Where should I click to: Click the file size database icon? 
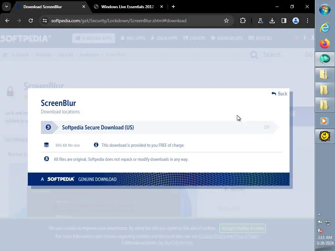(46, 145)
